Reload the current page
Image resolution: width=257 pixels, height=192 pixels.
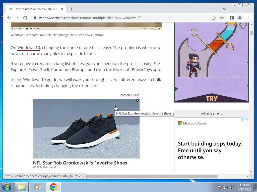[25, 18]
